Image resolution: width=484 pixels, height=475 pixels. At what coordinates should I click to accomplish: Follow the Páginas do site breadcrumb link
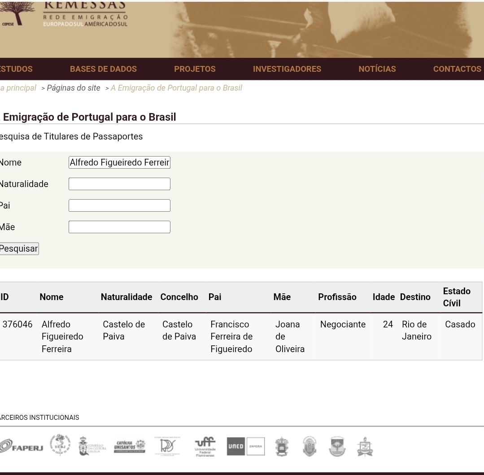(x=74, y=88)
